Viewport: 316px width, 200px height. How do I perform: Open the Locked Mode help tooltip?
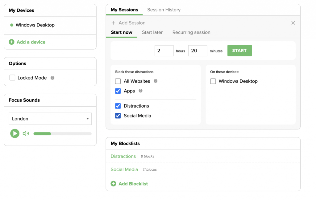(x=52, y=78)
